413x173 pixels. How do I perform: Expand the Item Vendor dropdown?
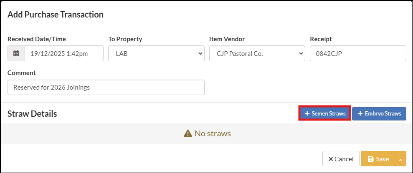click(x=257, y=53)
